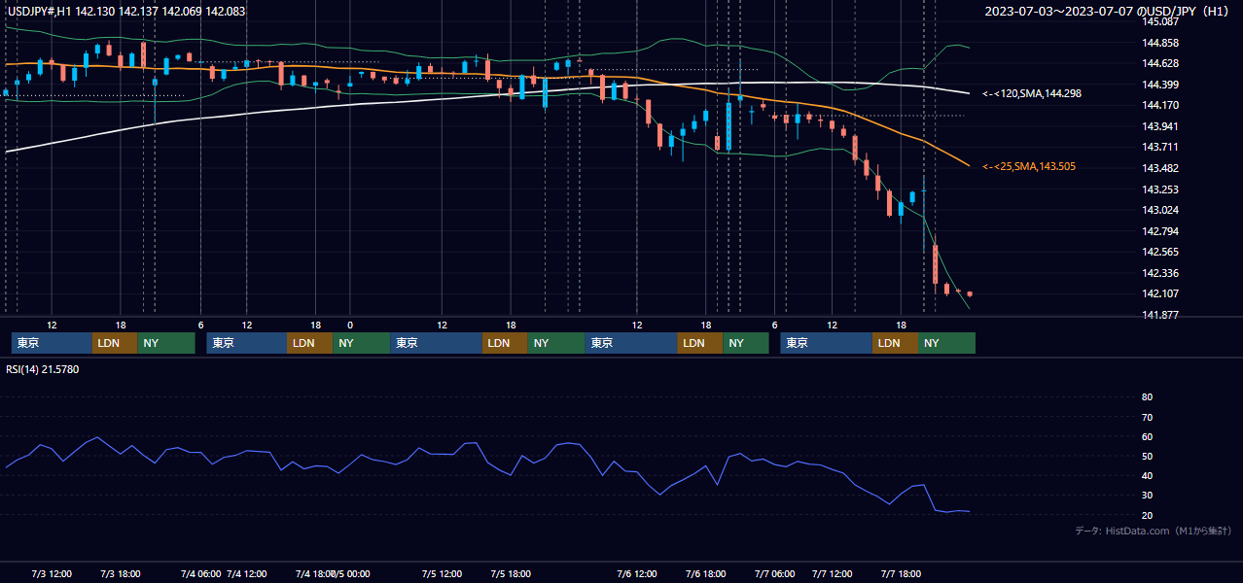Click the RSI level 80 axis label
Viewport: 1243px width, 583px height.
(1147, 397)
